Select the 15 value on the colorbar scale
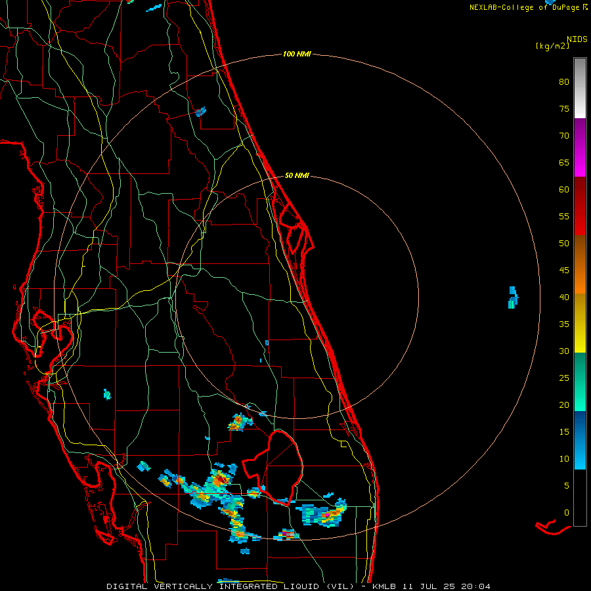The width and height of the screenshot is (591, 591). click(x=564, y=431)
